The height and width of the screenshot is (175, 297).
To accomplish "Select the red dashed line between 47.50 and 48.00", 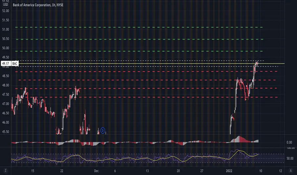I will point(146,88).
